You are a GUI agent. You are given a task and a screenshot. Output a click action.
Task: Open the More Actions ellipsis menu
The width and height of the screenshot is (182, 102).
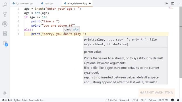point(179,3)
